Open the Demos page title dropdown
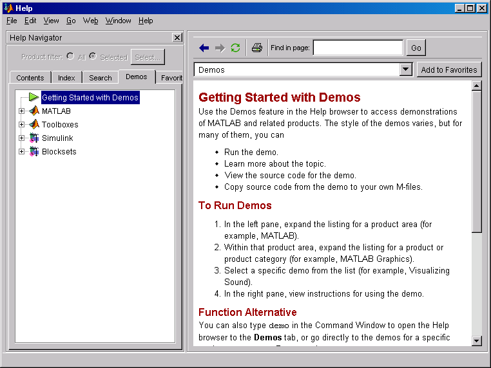This screenshot has width=491, height=368. pos(405,69)
